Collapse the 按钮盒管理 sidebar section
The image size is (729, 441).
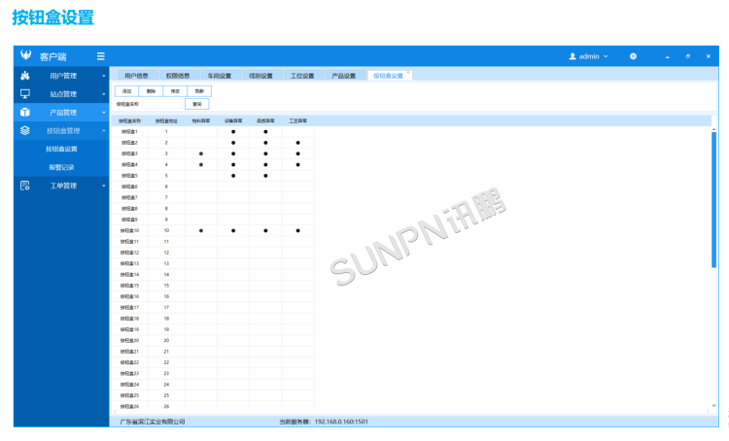[103, 131]
